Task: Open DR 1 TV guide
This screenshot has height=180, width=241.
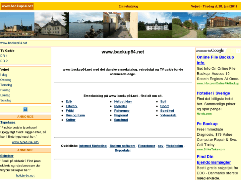Action: (x=4, y=56)
